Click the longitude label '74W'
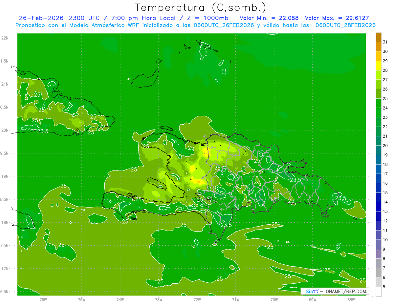 click(x=120, y=299)
